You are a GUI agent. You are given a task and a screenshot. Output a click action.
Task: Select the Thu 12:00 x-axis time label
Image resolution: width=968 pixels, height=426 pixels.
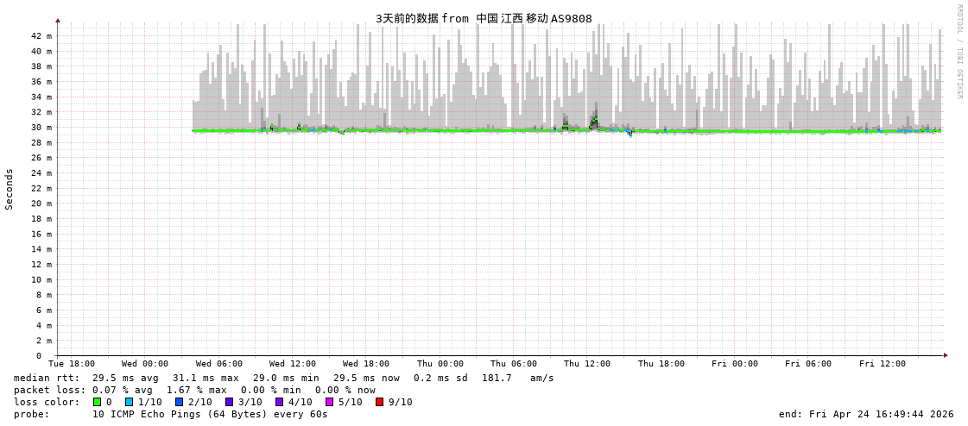pyautogui.click(x=587, y=364)
